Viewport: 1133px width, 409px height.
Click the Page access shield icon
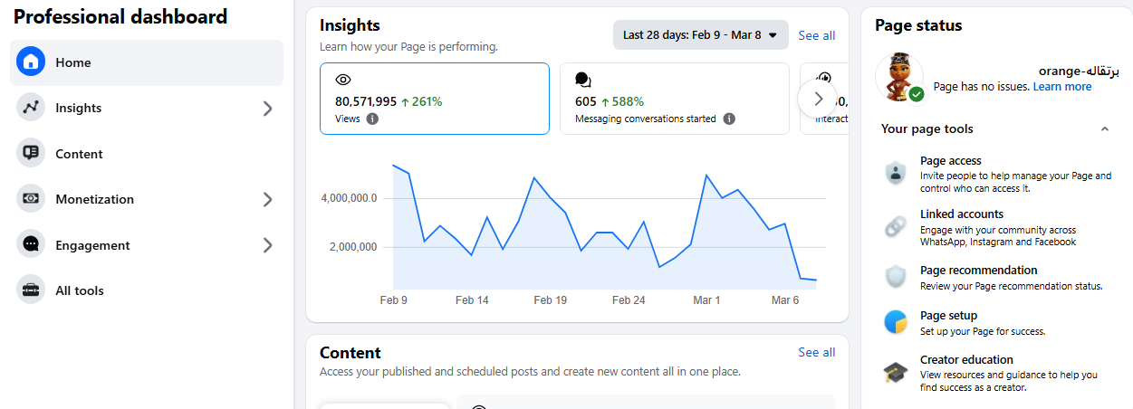click(896, 174)
